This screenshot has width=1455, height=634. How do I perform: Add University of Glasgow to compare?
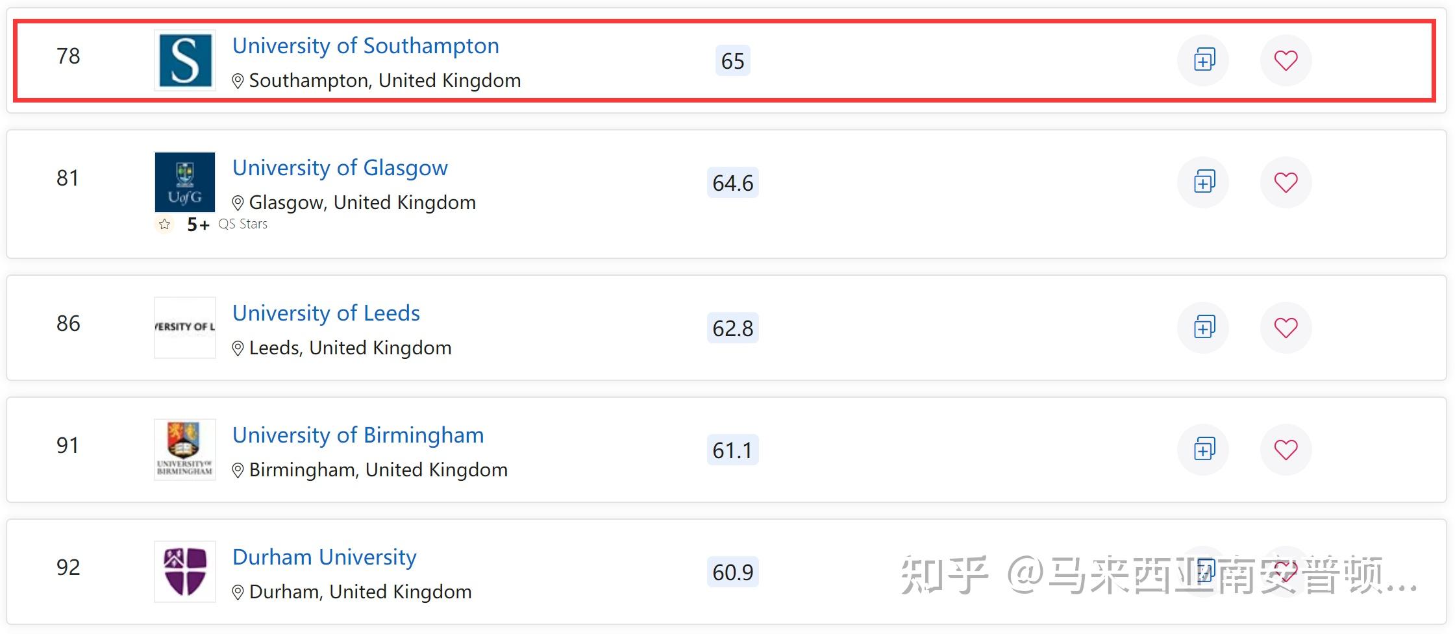pyautogui.click(x=1203, y=182)
